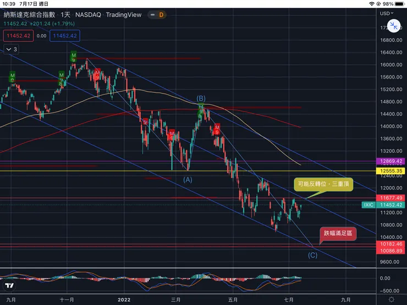Viewport: 407px width, 305px height.
Task: Select the blue 11452.42 buy price box
Action: click(65, 36)
